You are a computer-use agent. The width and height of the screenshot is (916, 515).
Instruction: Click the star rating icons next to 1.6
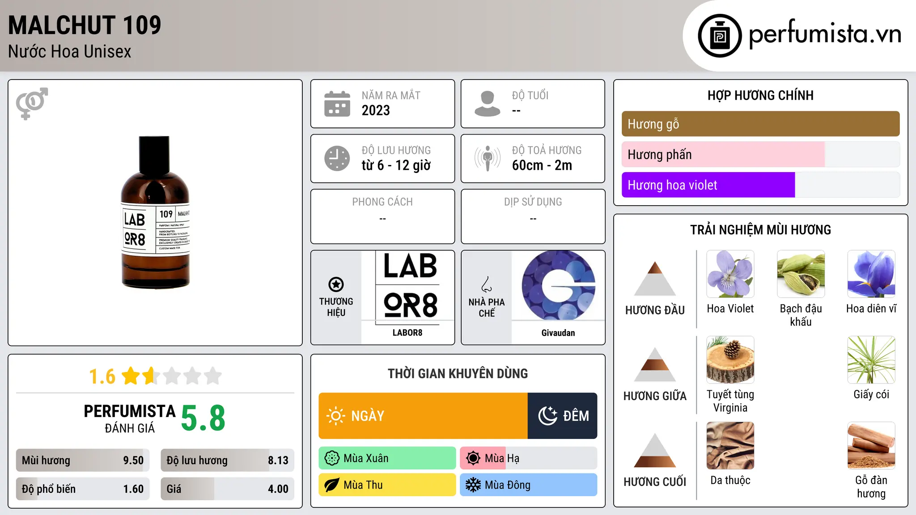point(172,376)
